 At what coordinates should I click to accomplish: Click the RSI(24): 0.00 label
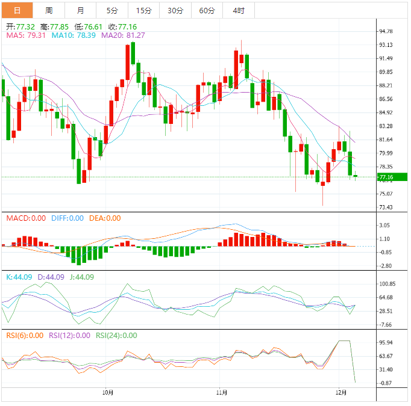[x=116, y=336]
